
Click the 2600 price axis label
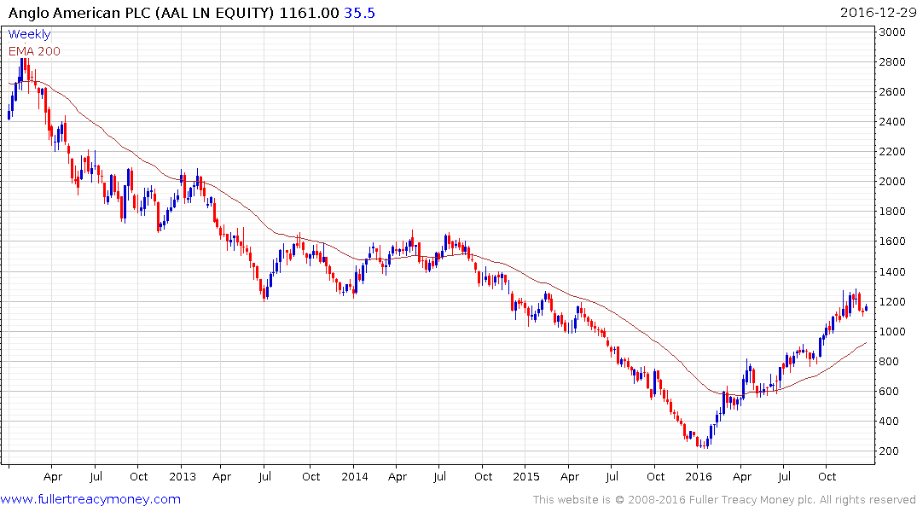892,92
